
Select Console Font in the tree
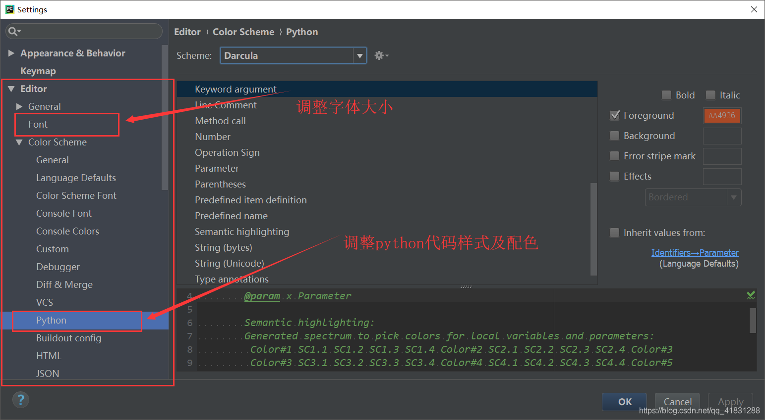coord(64,213)
